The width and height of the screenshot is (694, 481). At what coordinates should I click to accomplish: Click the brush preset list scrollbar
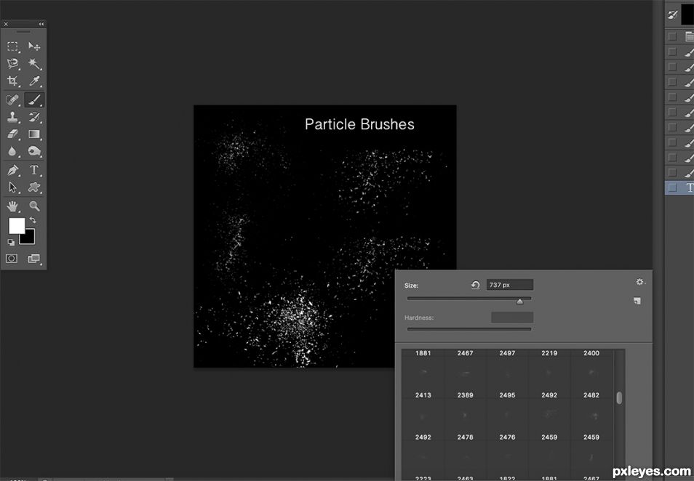(x=619, y=398)
